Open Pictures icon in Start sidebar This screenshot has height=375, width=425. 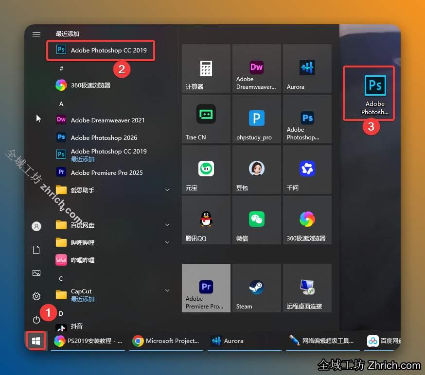[x=36, y=273]
